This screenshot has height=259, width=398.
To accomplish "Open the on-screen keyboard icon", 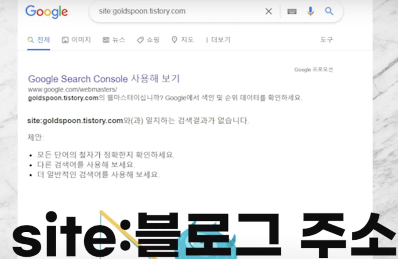I will click(292, 11).
